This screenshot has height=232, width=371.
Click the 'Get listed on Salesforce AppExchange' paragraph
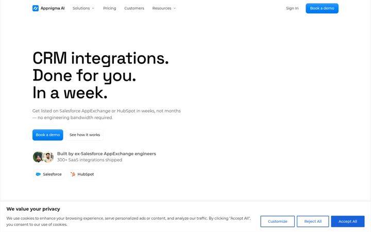[107, 114]
